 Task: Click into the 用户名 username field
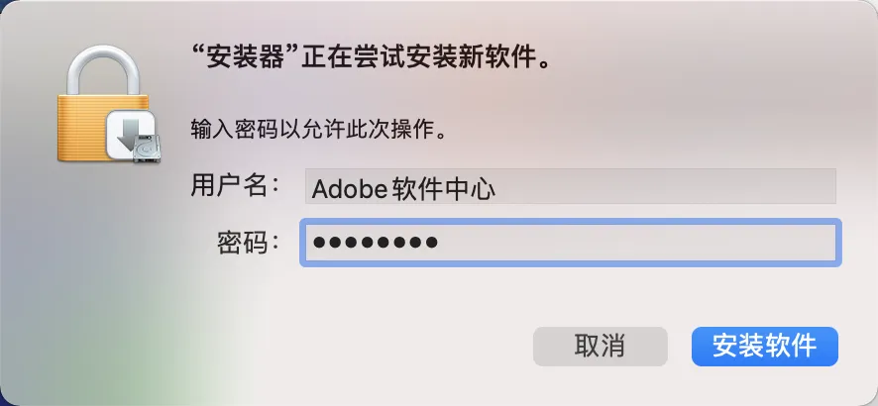pos(570,186)
